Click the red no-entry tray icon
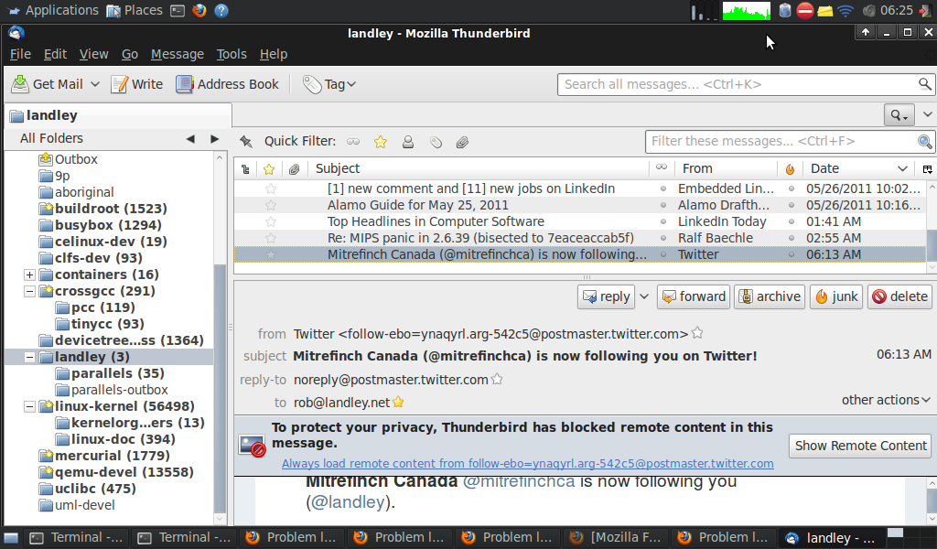Viewport: 937px width, 549px height. [805, 11]
